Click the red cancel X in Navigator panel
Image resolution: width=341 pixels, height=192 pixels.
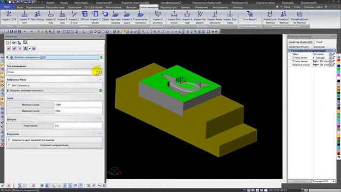click(20, 49)
